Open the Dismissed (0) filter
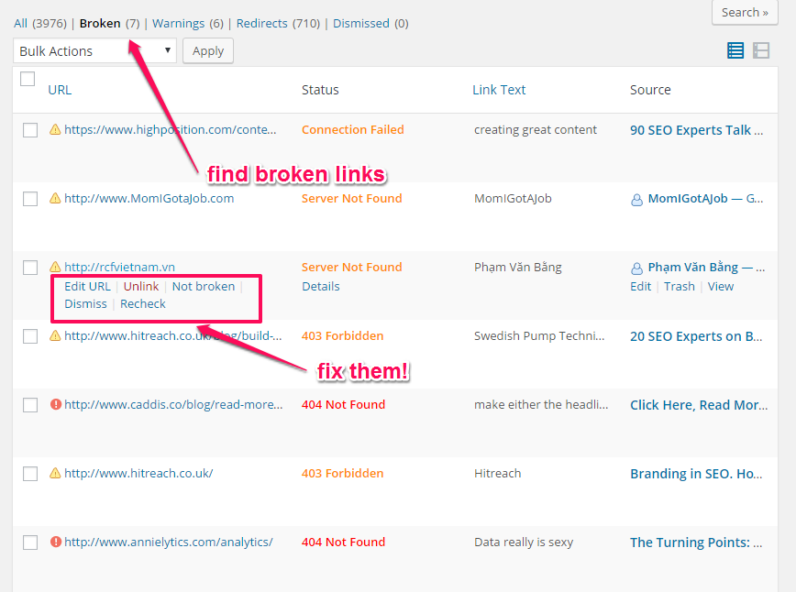796x592 pixels. 370,23
